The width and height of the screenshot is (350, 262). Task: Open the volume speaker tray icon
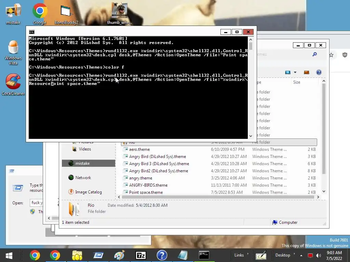click(319, 256)
